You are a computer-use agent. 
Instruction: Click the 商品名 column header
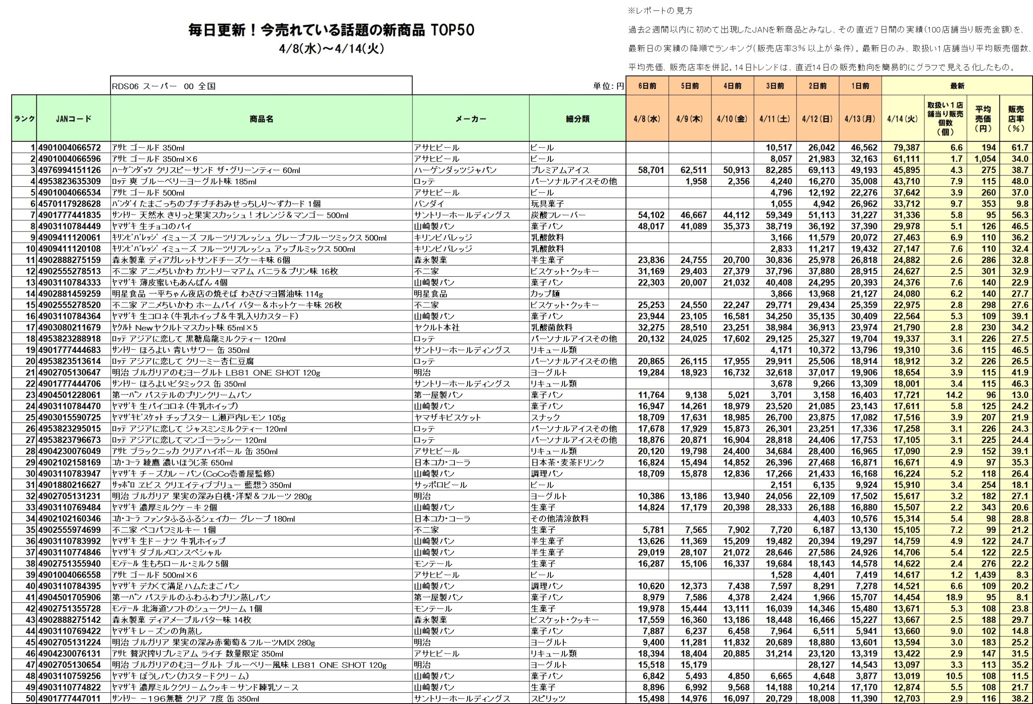pos(261,119)
